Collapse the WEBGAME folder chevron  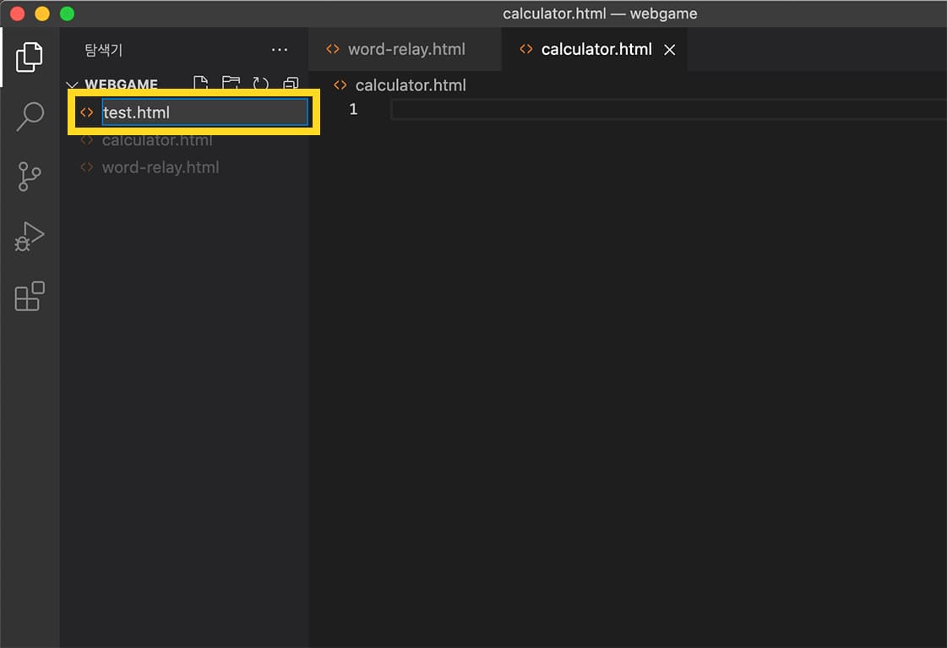[72, 84]
